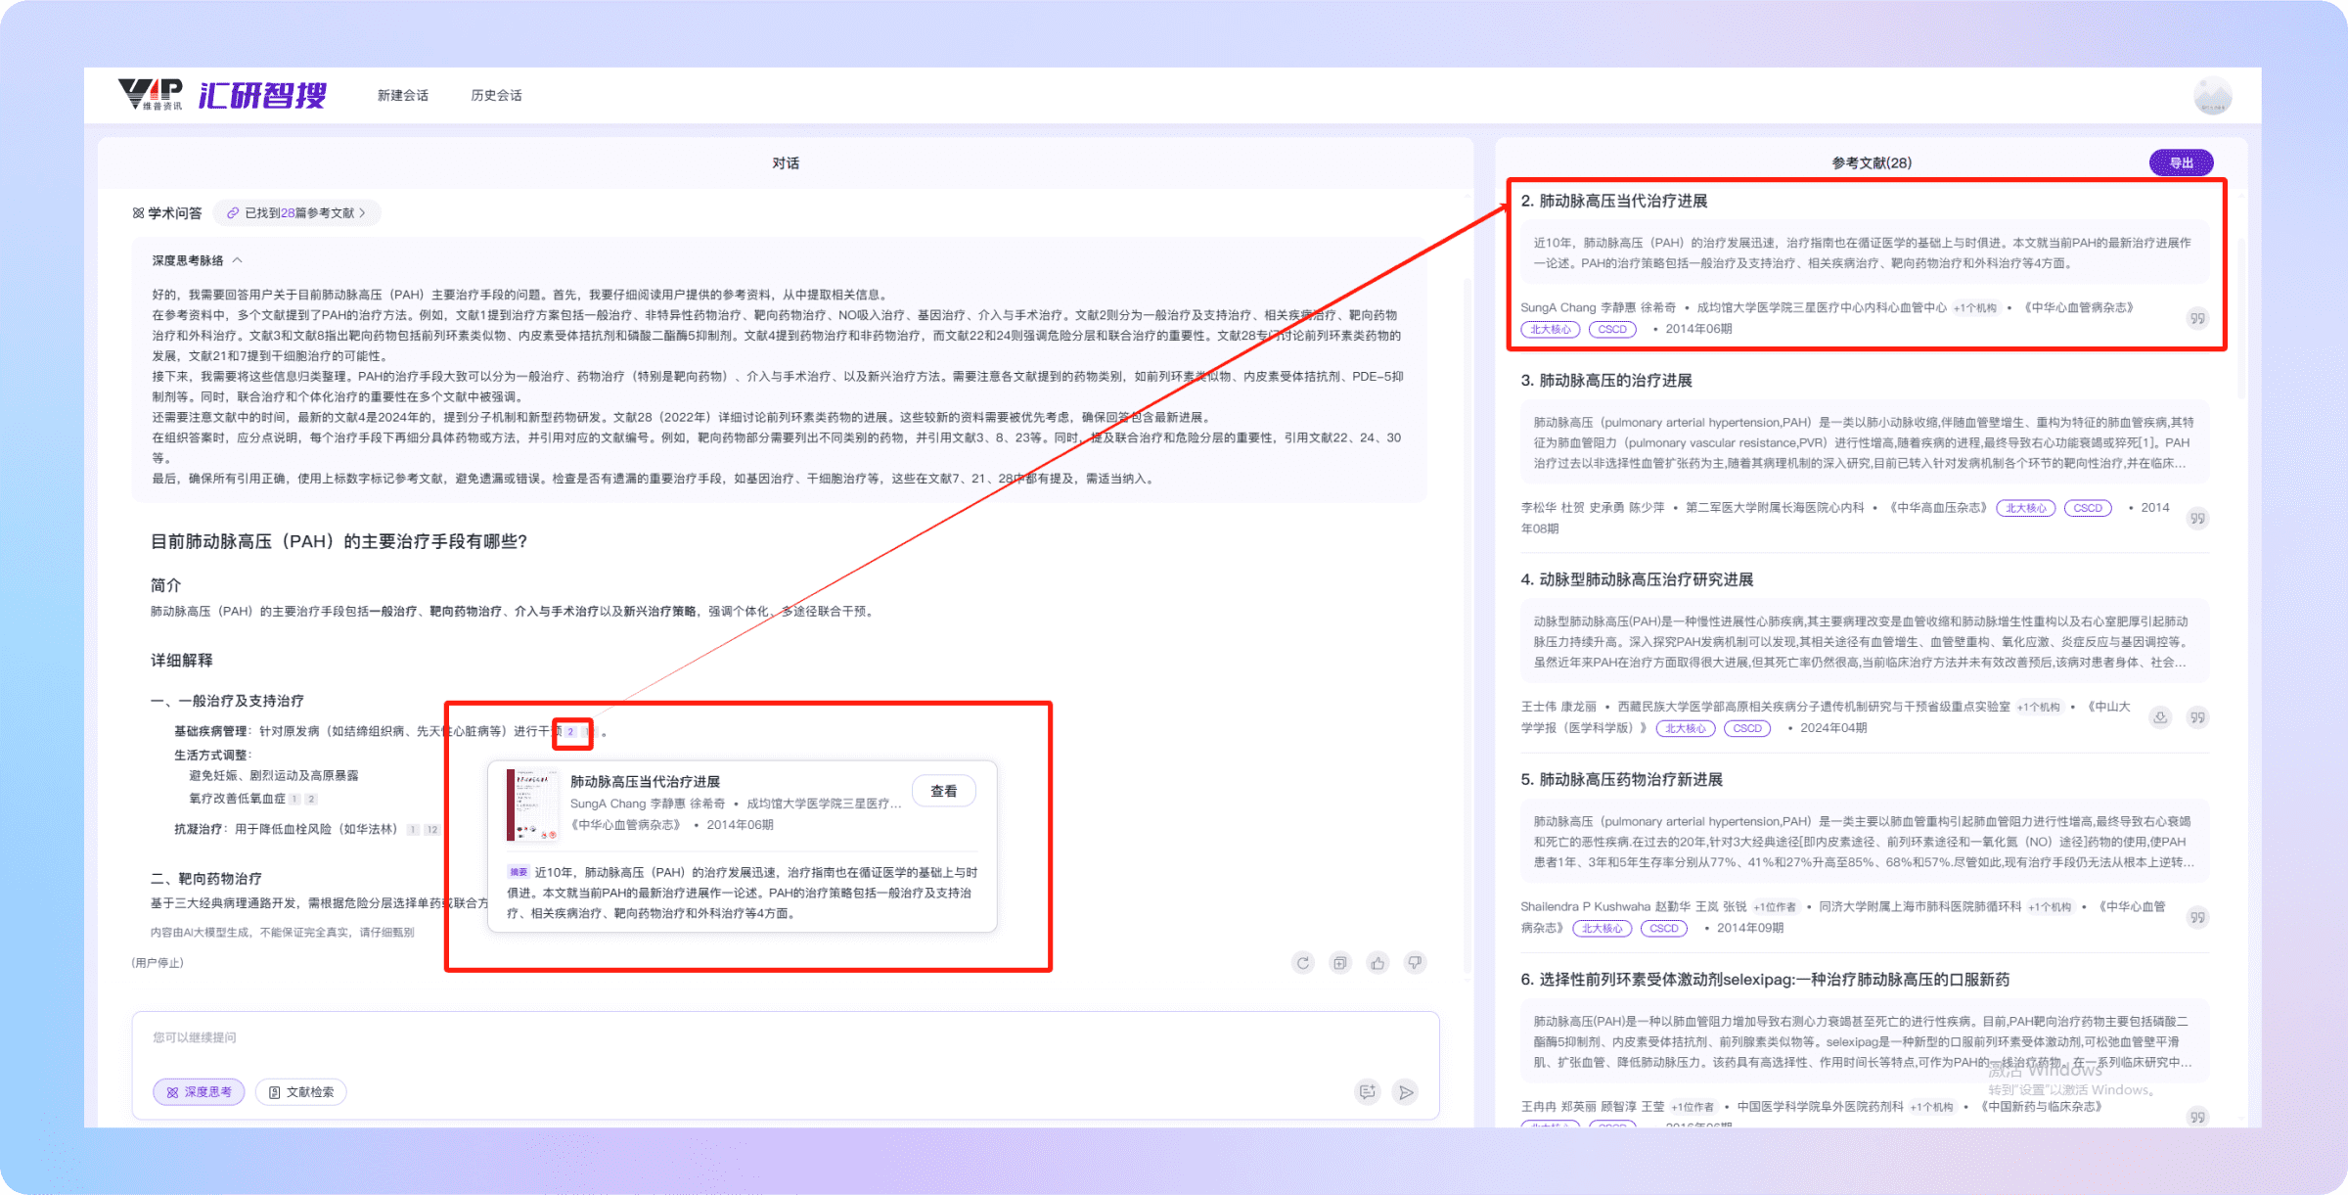
Task: Toggle 深度思考 mode button
Action: (199, 1092)
